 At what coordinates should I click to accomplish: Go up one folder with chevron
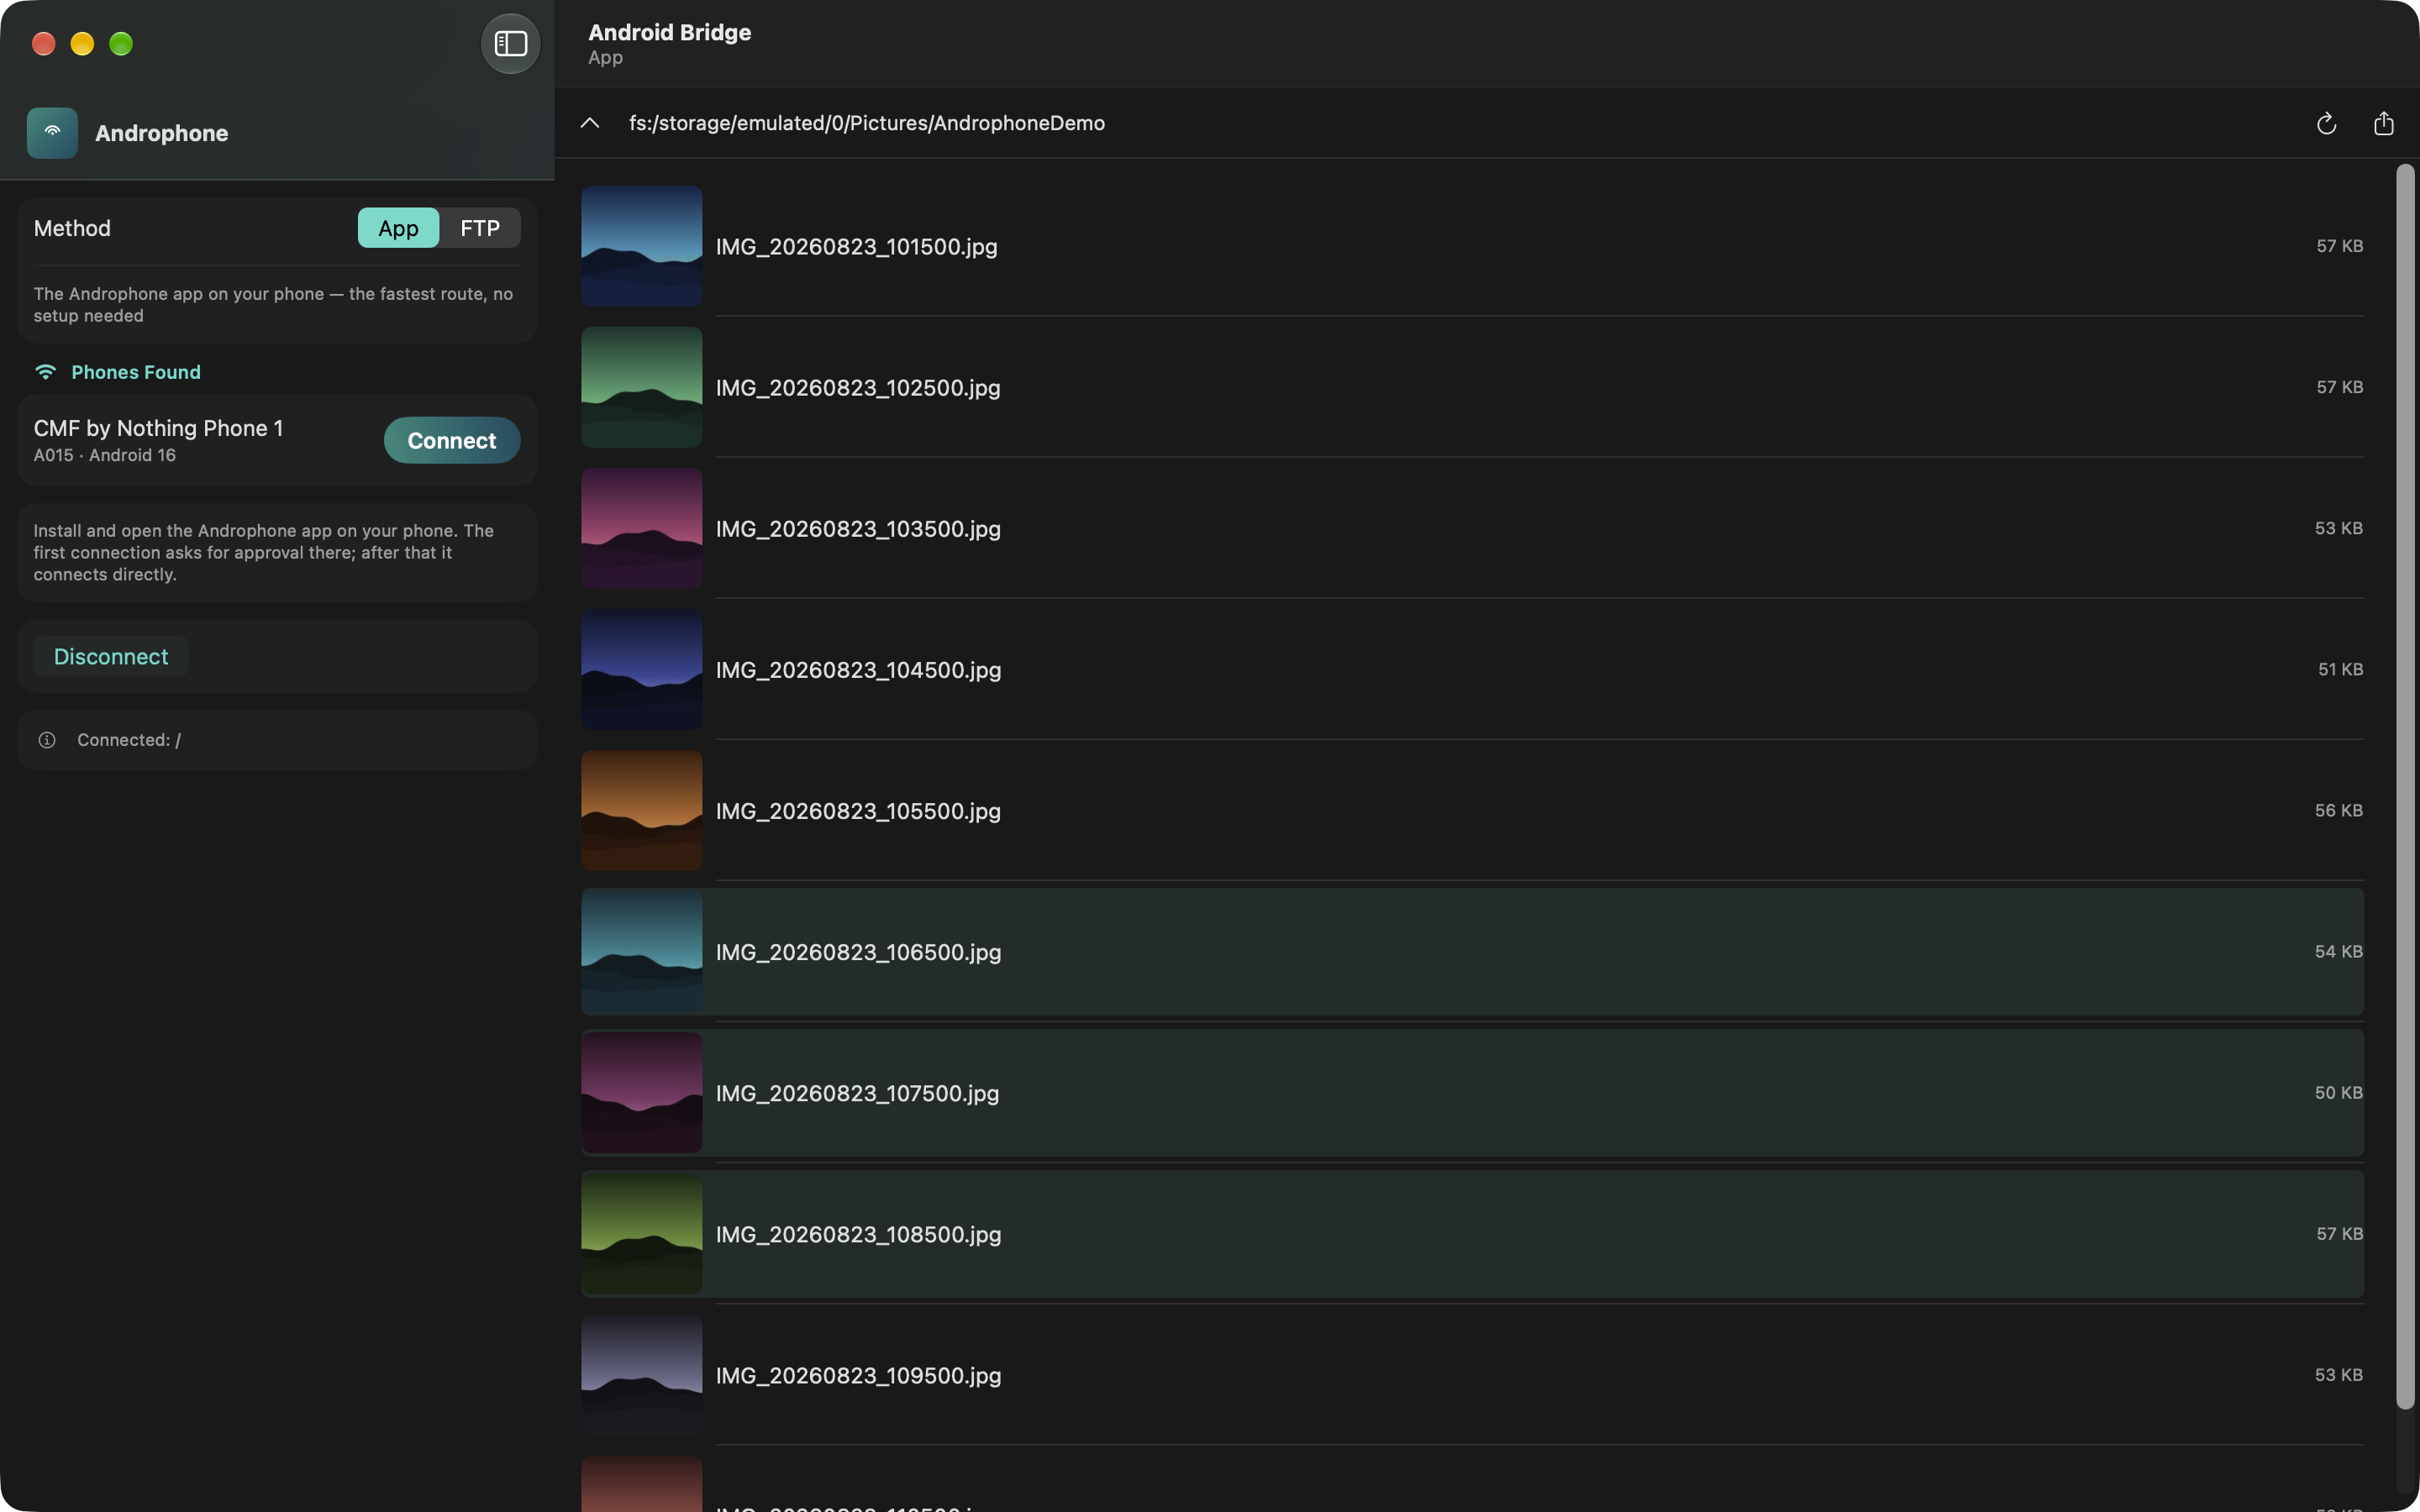(590, 122)
